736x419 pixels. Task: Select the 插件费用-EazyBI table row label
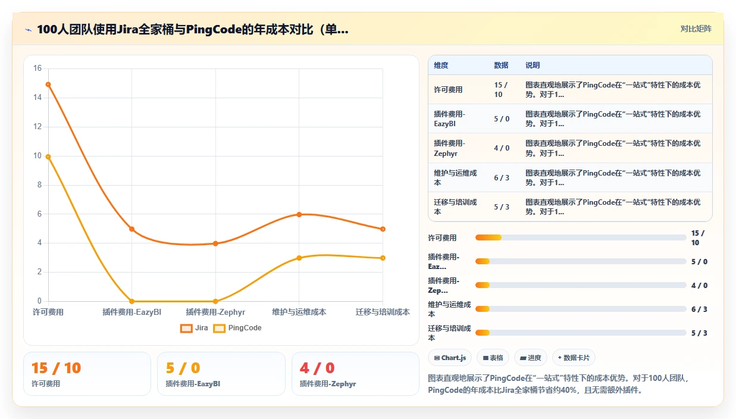(450, 119)
